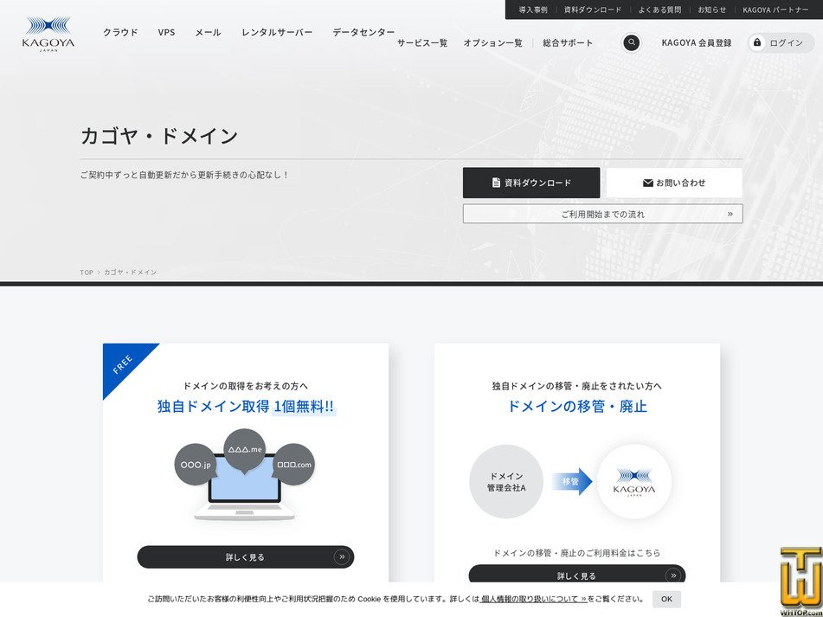Open 個人情報の取り扱いについて link in cookie banner
The image size is (823, 617).
coord(533,599)
